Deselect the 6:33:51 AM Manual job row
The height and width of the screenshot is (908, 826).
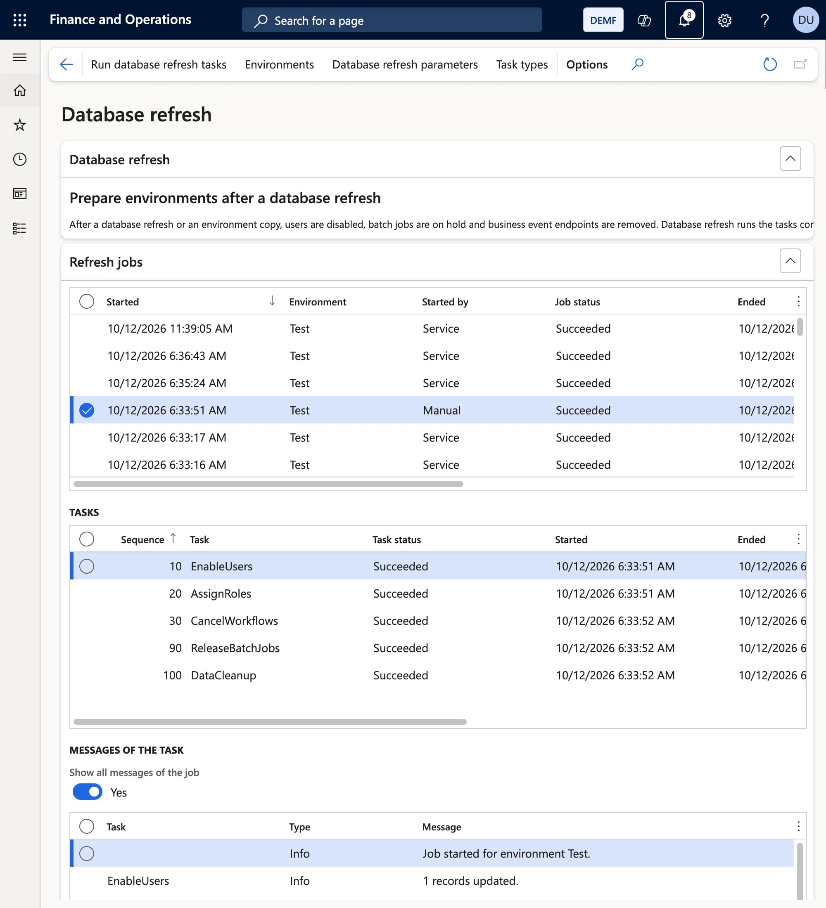click(x=86, y=410)
